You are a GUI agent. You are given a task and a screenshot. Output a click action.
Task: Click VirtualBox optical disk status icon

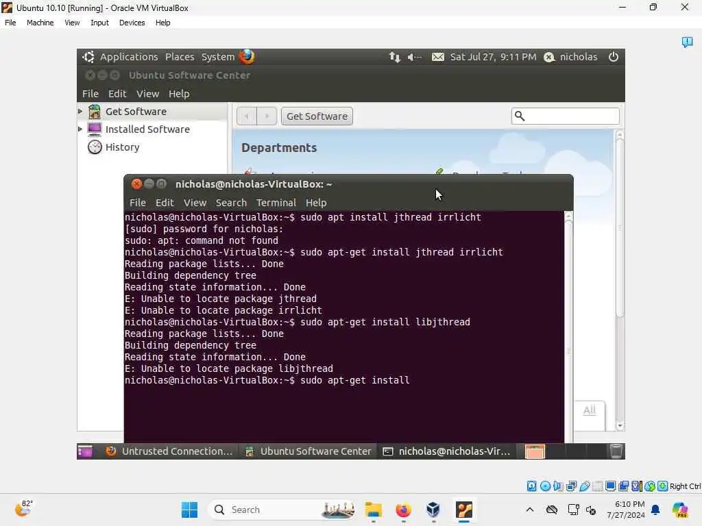point(545,486)
